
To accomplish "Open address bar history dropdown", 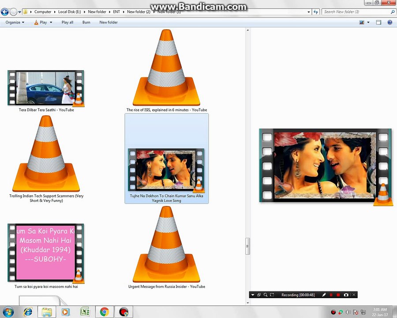I will (308, 12).
